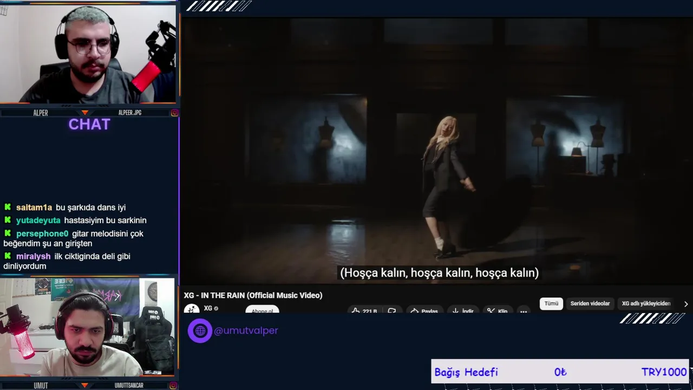Screen dimensions: 693x390
Task: Click the verified badge next to XG
Action: [216, 309]
